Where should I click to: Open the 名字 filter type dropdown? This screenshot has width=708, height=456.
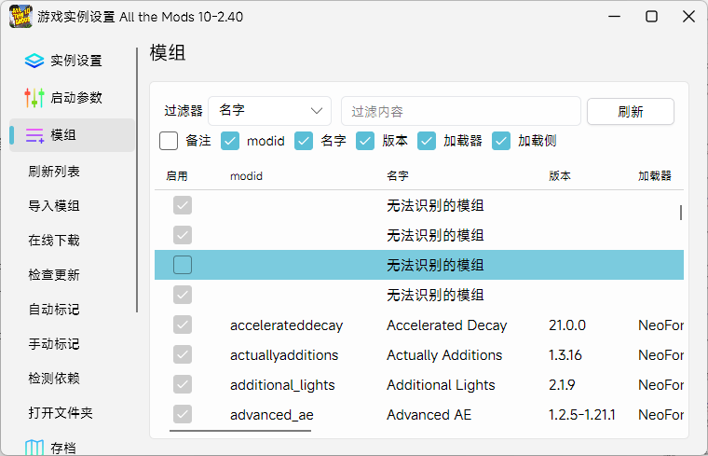[270, 111]
